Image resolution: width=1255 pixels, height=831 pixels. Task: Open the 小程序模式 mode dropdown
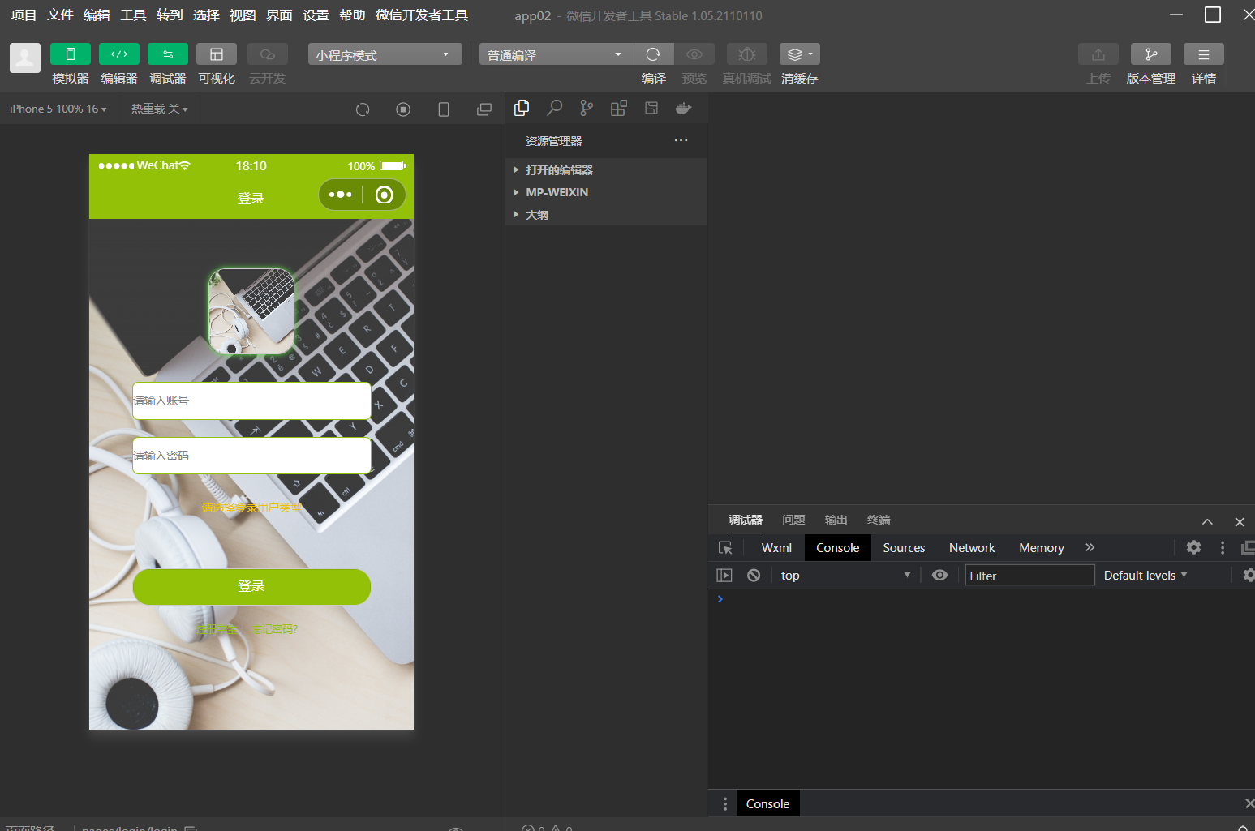pos(385,54)
